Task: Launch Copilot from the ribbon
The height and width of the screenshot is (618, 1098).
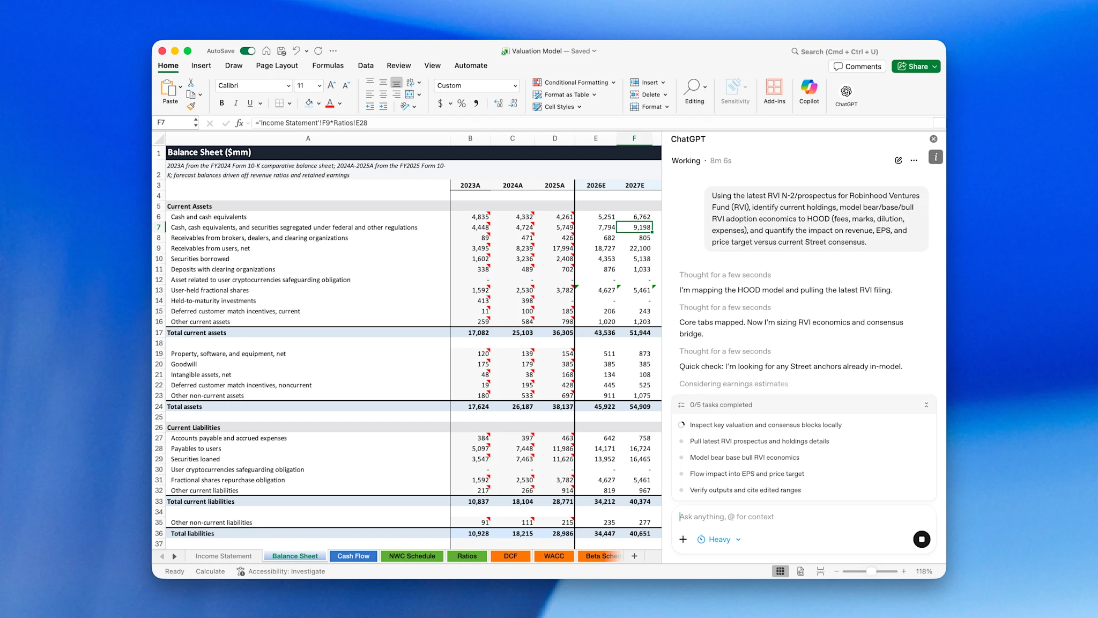Action: (809, 92)
